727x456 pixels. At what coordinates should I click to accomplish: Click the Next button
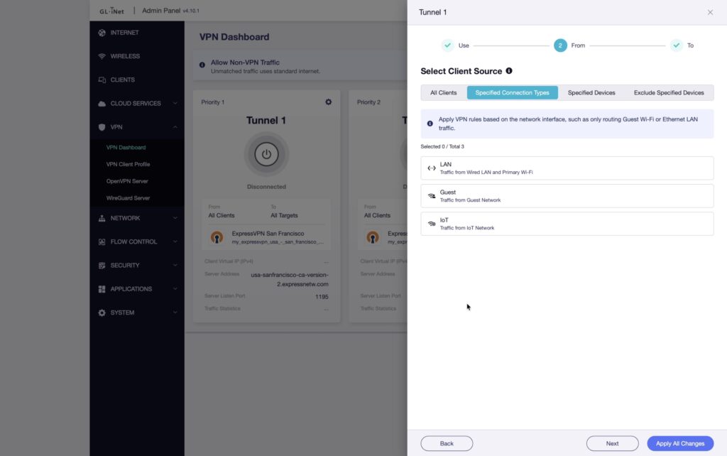pos(612,443)
